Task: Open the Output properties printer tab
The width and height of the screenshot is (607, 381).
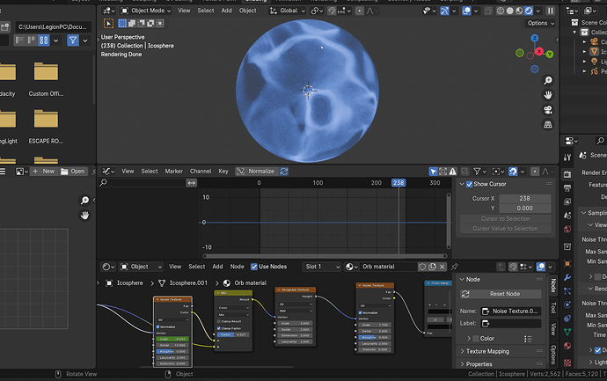Action: (x=567, y=187)
